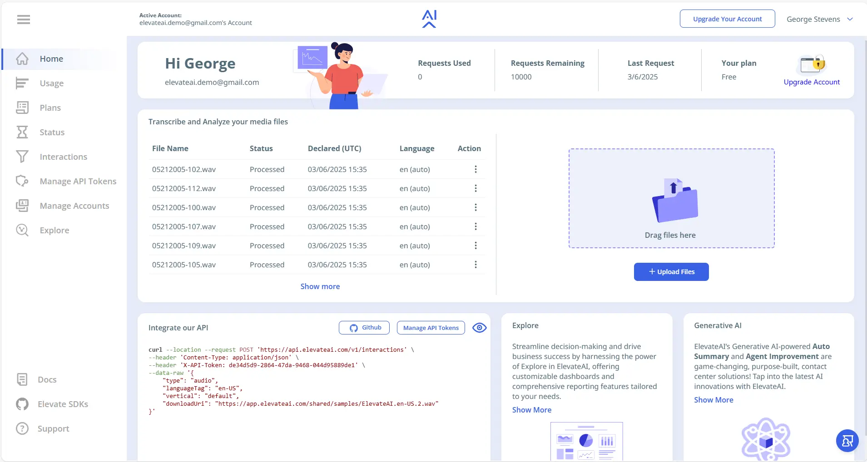Click the Last Request date 3/6/2025
Screen dimensions: 867x462
(x=643, y=77)
